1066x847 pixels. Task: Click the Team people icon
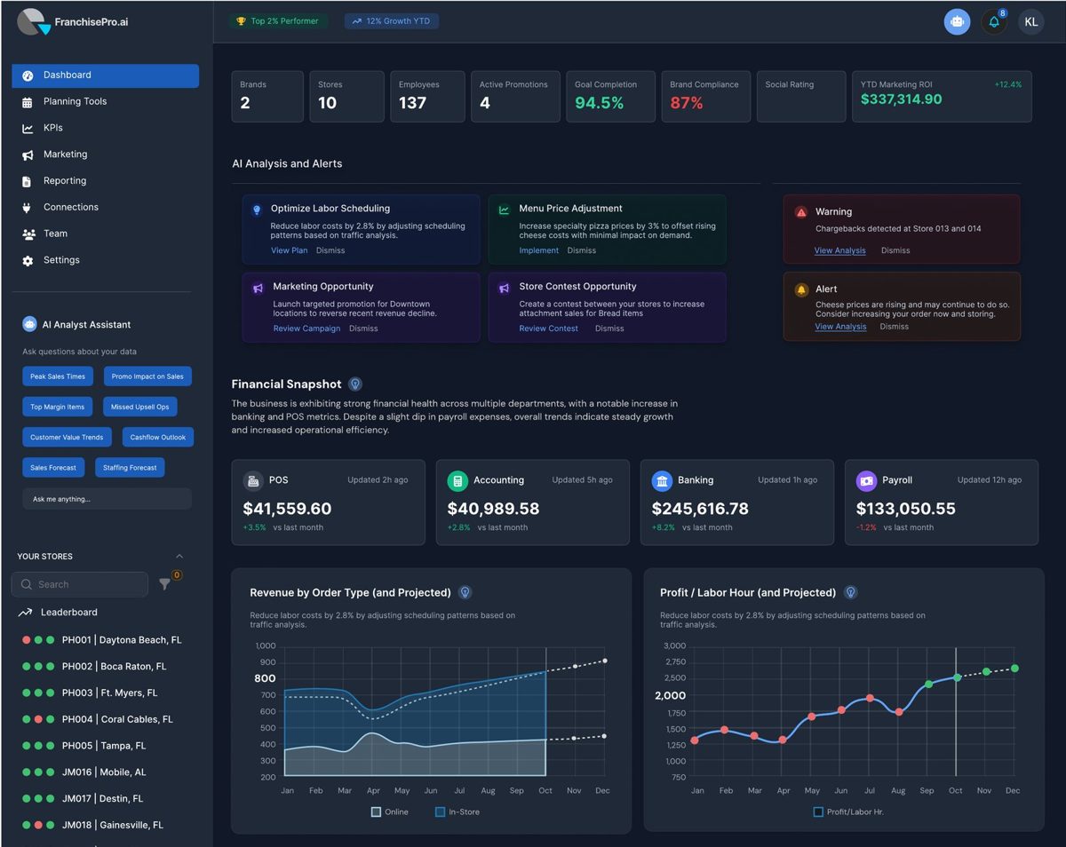pyautogui.click(x=28, y=234)
